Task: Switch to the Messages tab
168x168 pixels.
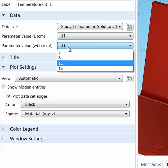Action: coord(151,164)
